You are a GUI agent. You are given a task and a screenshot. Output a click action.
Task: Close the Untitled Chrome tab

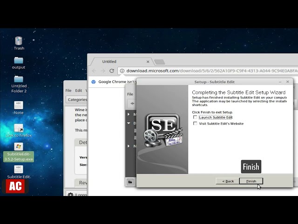[x=148, y=62]
